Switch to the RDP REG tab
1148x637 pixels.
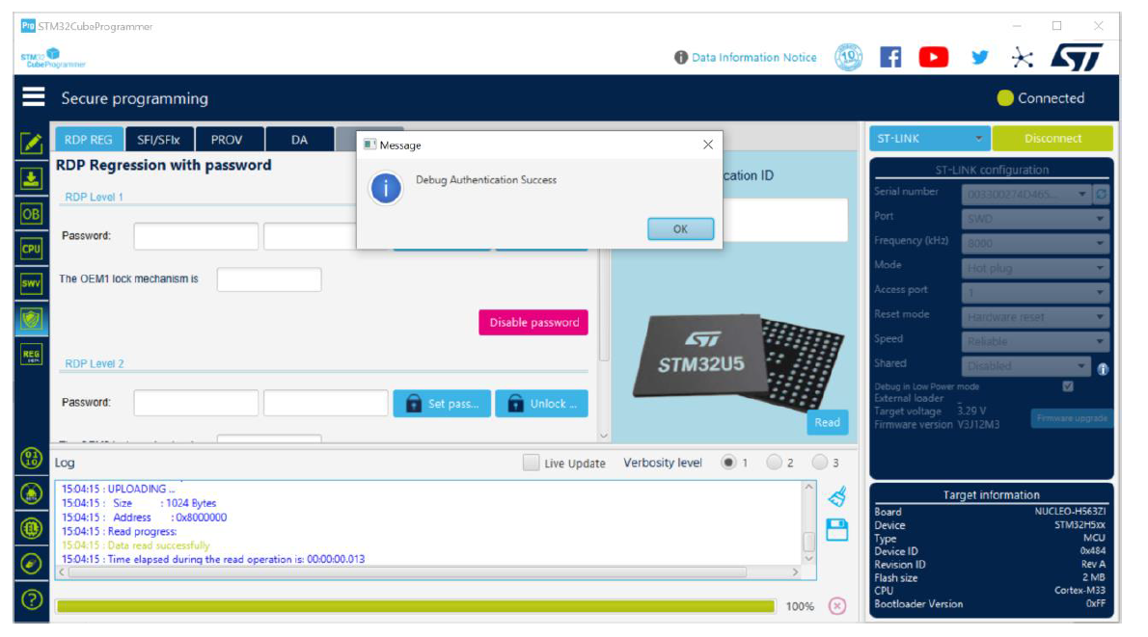pyautogui.click(x=88, y=139)
